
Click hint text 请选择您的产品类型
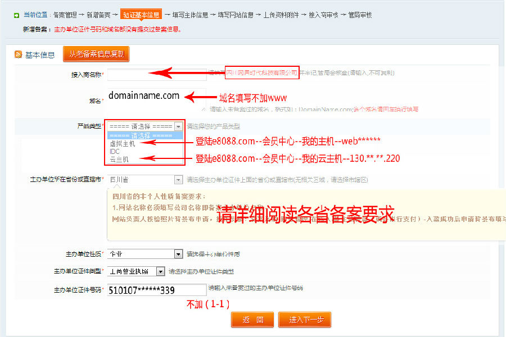[213, 126]
